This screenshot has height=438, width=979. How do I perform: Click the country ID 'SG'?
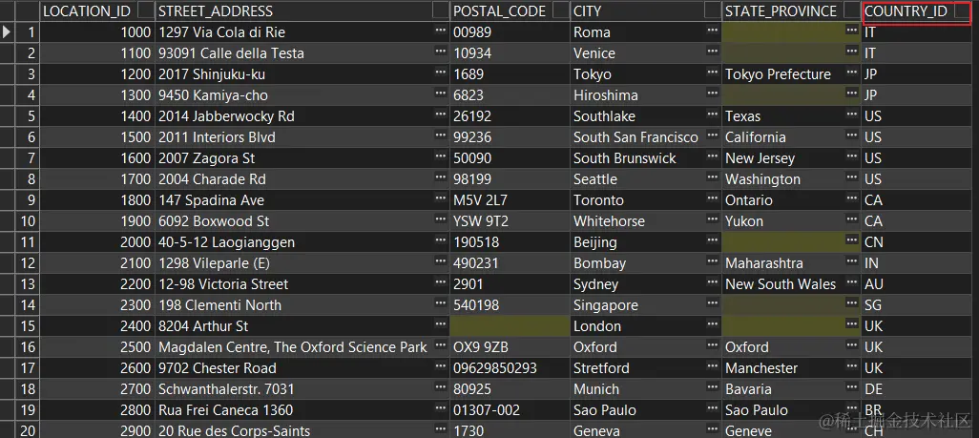(873, 305)
